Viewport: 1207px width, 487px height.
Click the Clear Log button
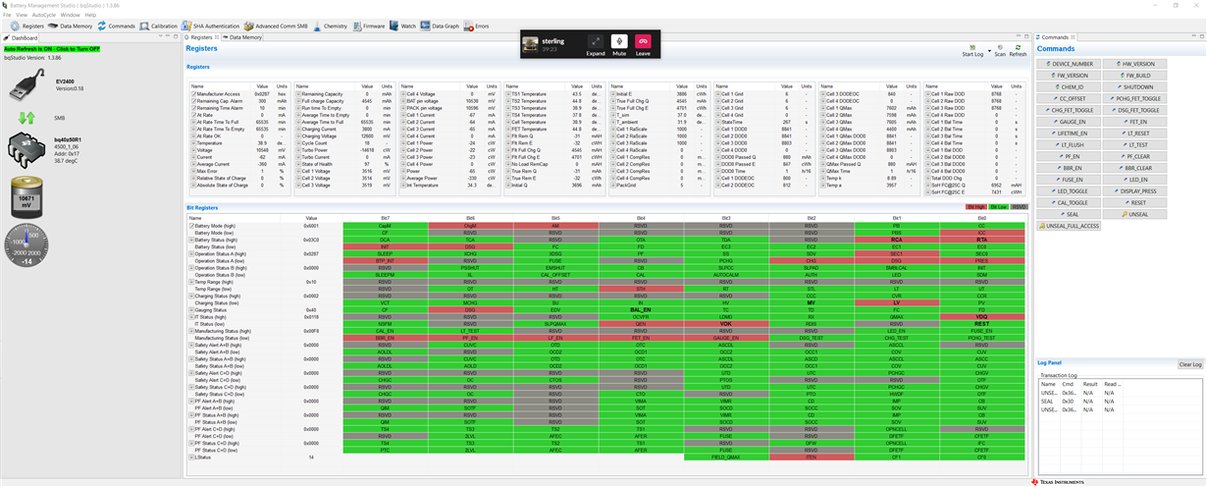click(1189, 364)
